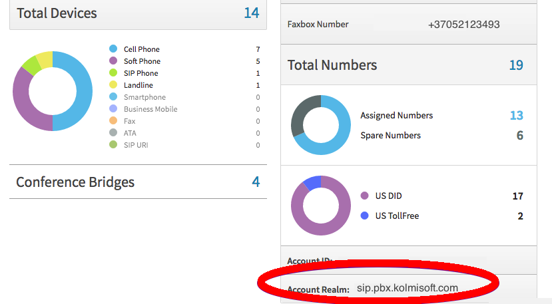Image resolution: width=552 pixels, height=304 pixels.
Task: Select the Spare Numbers label
Action: (390, 135)
